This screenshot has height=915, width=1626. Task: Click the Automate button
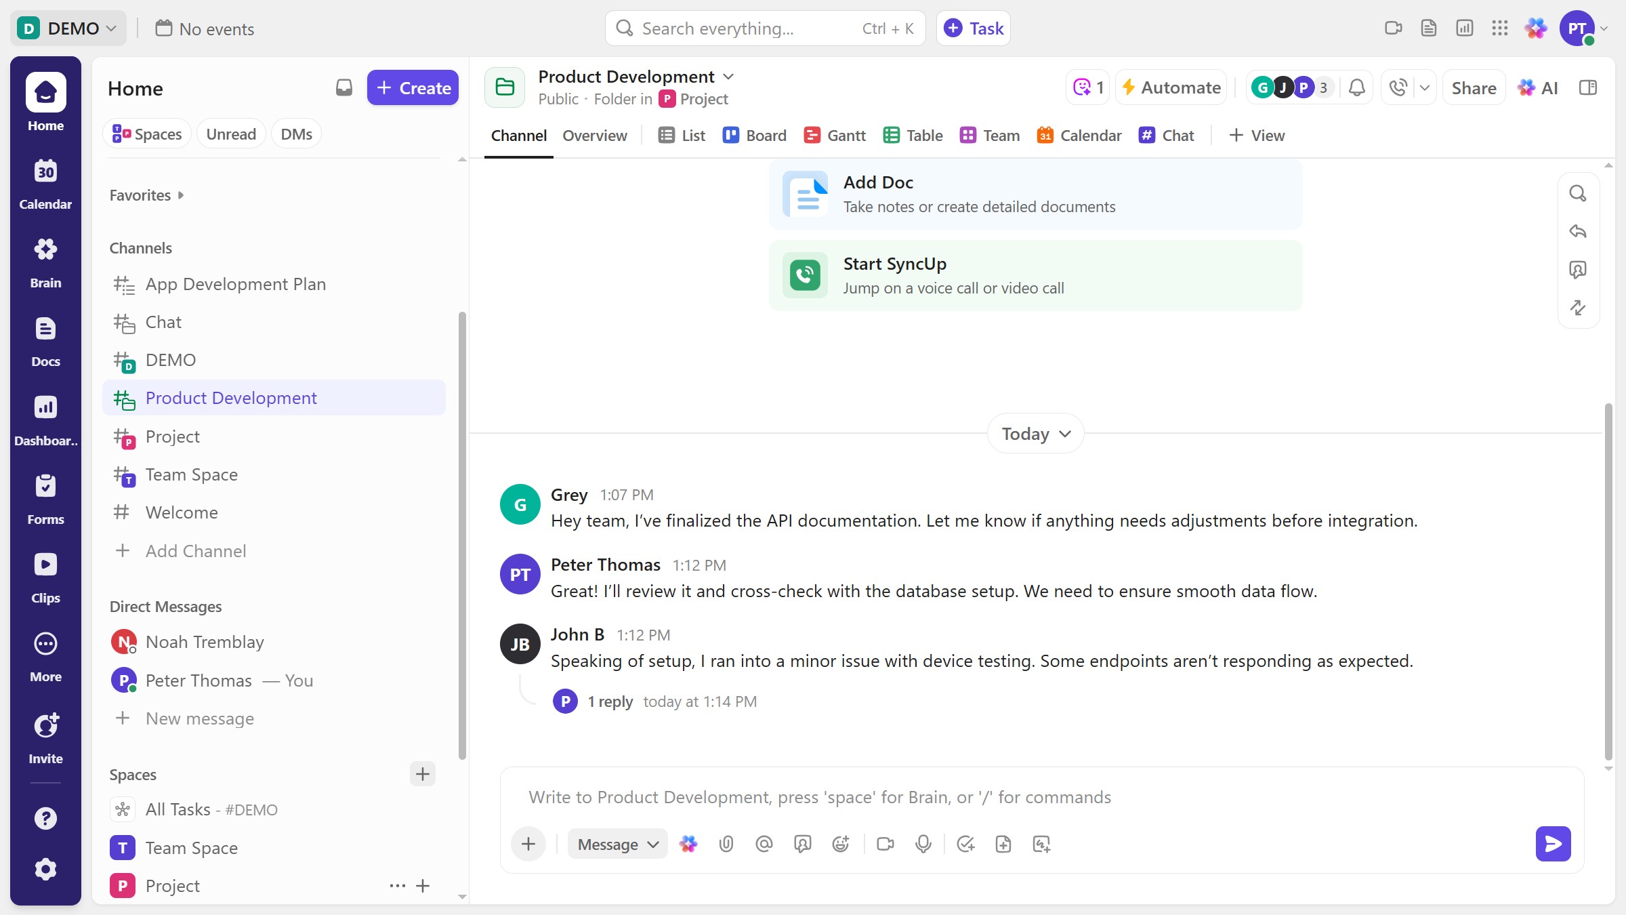point(1171,87)
